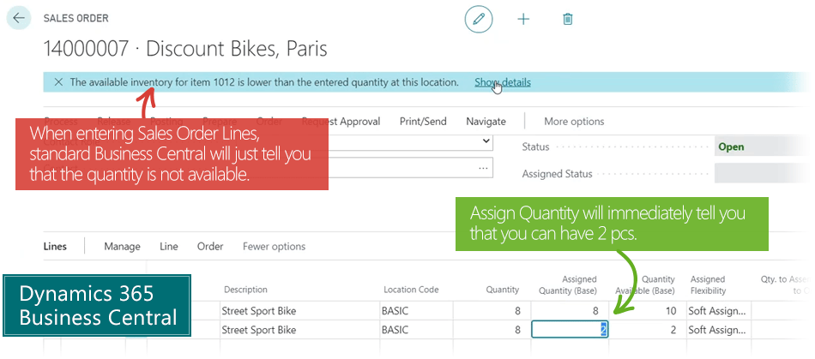The height and width of the screenshot is (359, 815).
Task: Click More options in the action bar
Action: coord(574,122)
